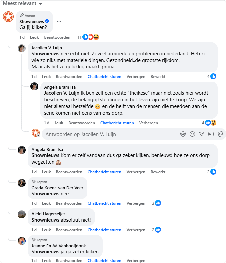This screenshot has height=263, width=226.
Task: Click Jacolien V. Luijn's profile picture
Action: (22, 48)
